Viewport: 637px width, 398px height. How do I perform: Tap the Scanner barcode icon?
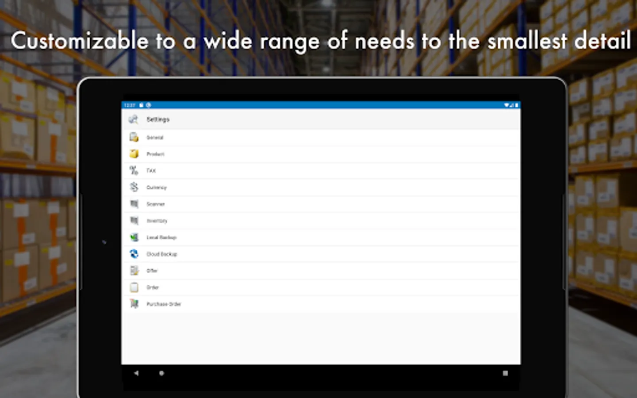tap(134, 204)
